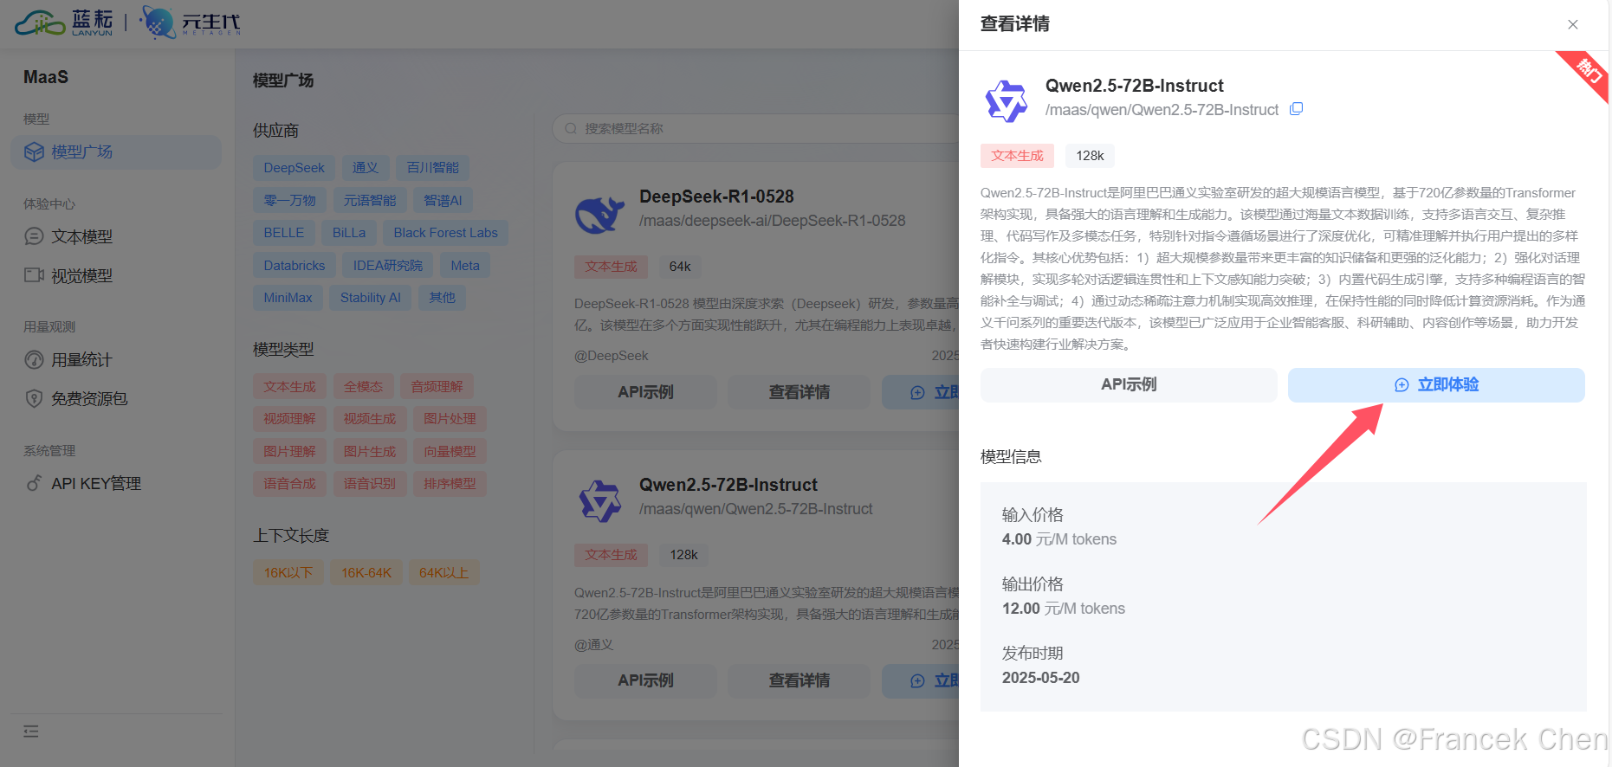Close the 查看详情 detail panel
Viewport: 1612px width, 767px height.
[1572, 24]
